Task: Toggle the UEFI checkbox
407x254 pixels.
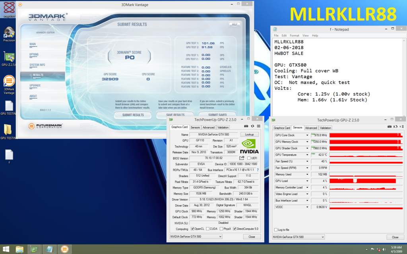Action: click(x=249, y=158)
